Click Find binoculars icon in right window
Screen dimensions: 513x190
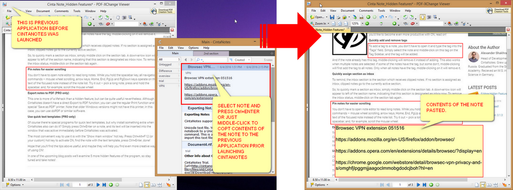405,24
